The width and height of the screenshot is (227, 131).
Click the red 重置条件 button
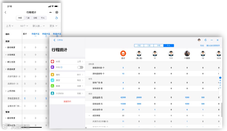(67, 101)
